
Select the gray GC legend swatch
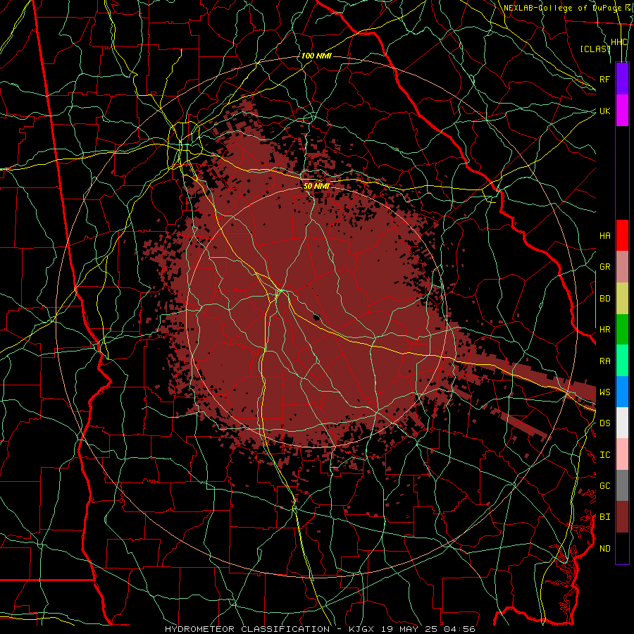622,485
